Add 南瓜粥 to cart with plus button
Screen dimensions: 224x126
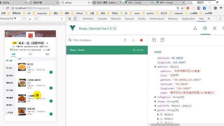(51, 72)
